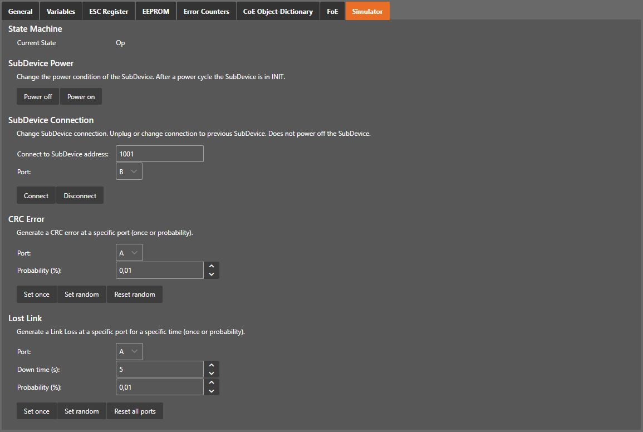
Task: Switch to the Variables tab
Action: pos(61,11)
